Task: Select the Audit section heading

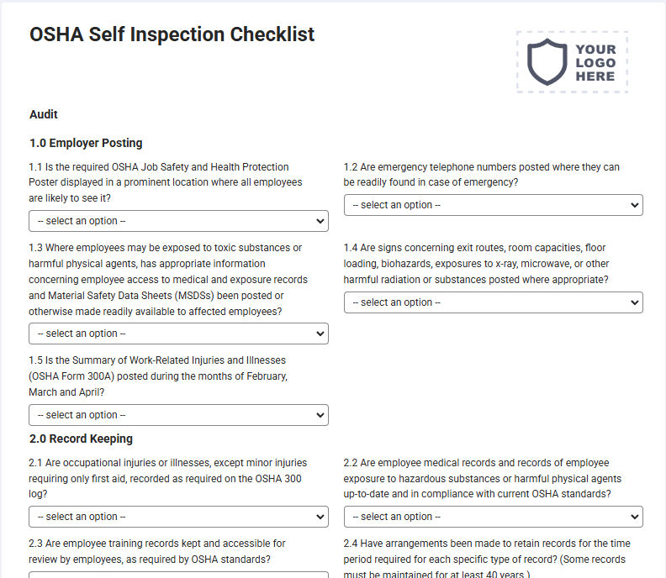Action: click(x=44, y=114)
